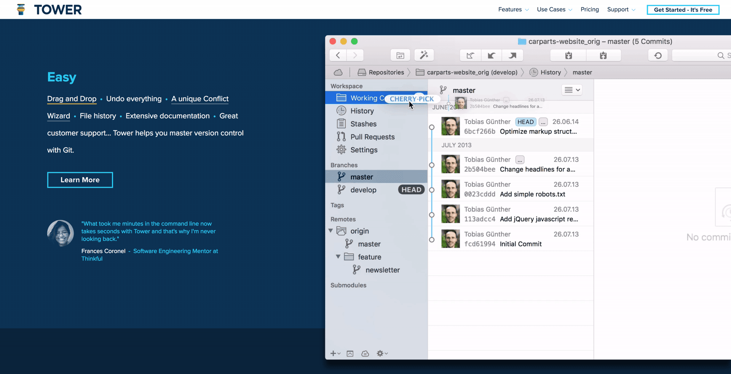Screen dimensions: 731x374
Task: Click the cloud services icon in the breadcrumb bar
Action: point(338,72)
